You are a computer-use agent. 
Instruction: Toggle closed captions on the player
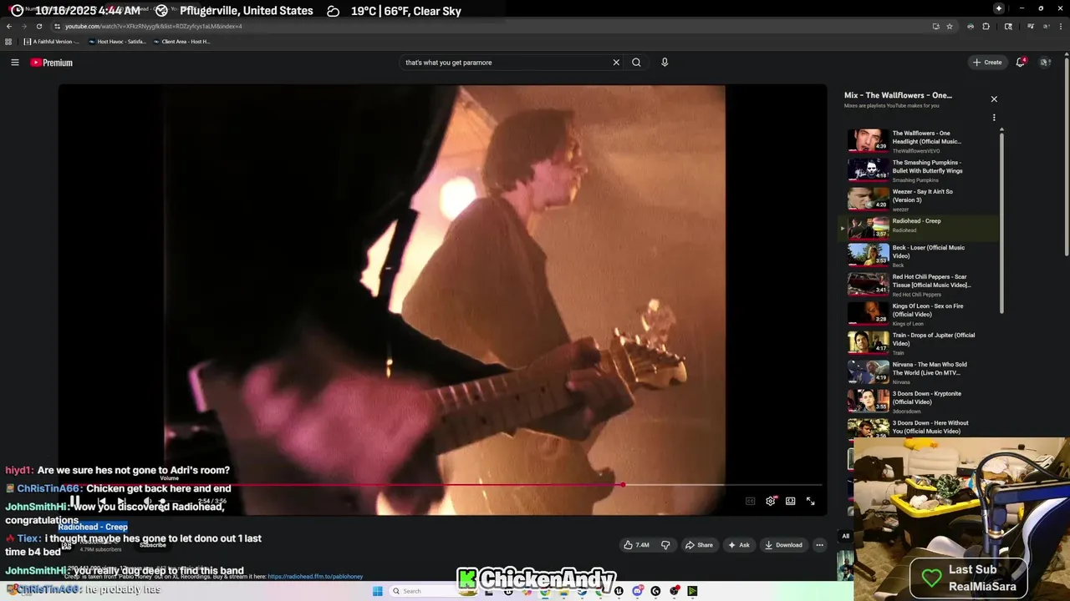(x=750, y=502)
